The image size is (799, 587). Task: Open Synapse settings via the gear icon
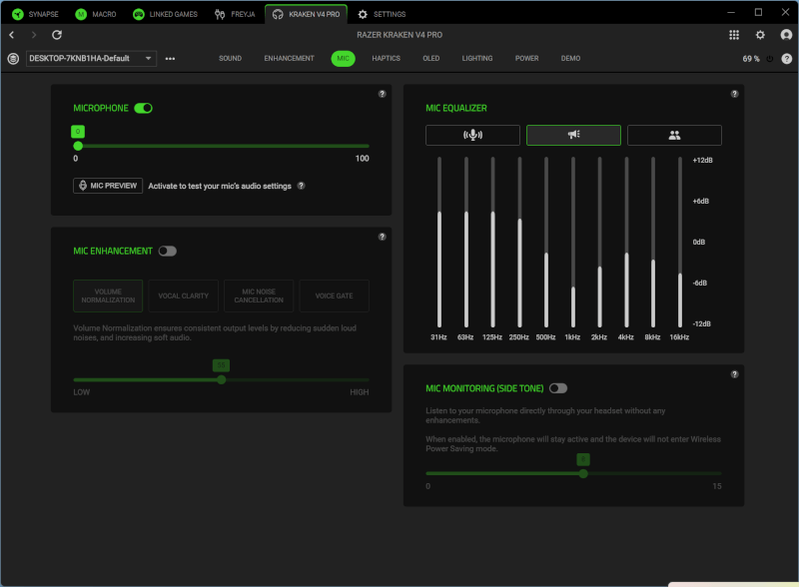point(760,34)
